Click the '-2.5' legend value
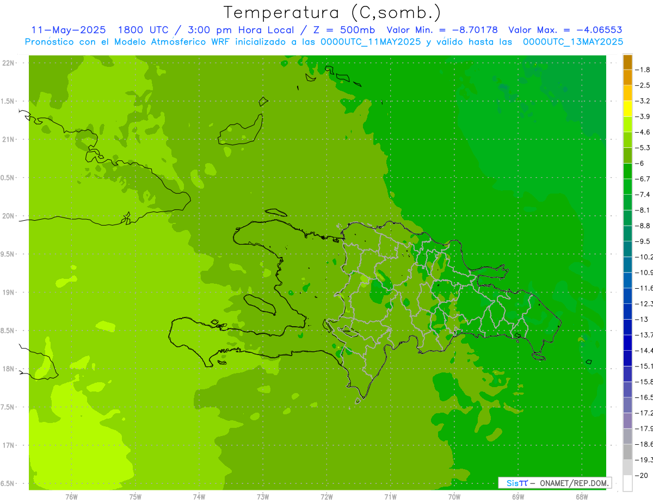Screen dimensions: 653x504 click(x=643, y=85)
